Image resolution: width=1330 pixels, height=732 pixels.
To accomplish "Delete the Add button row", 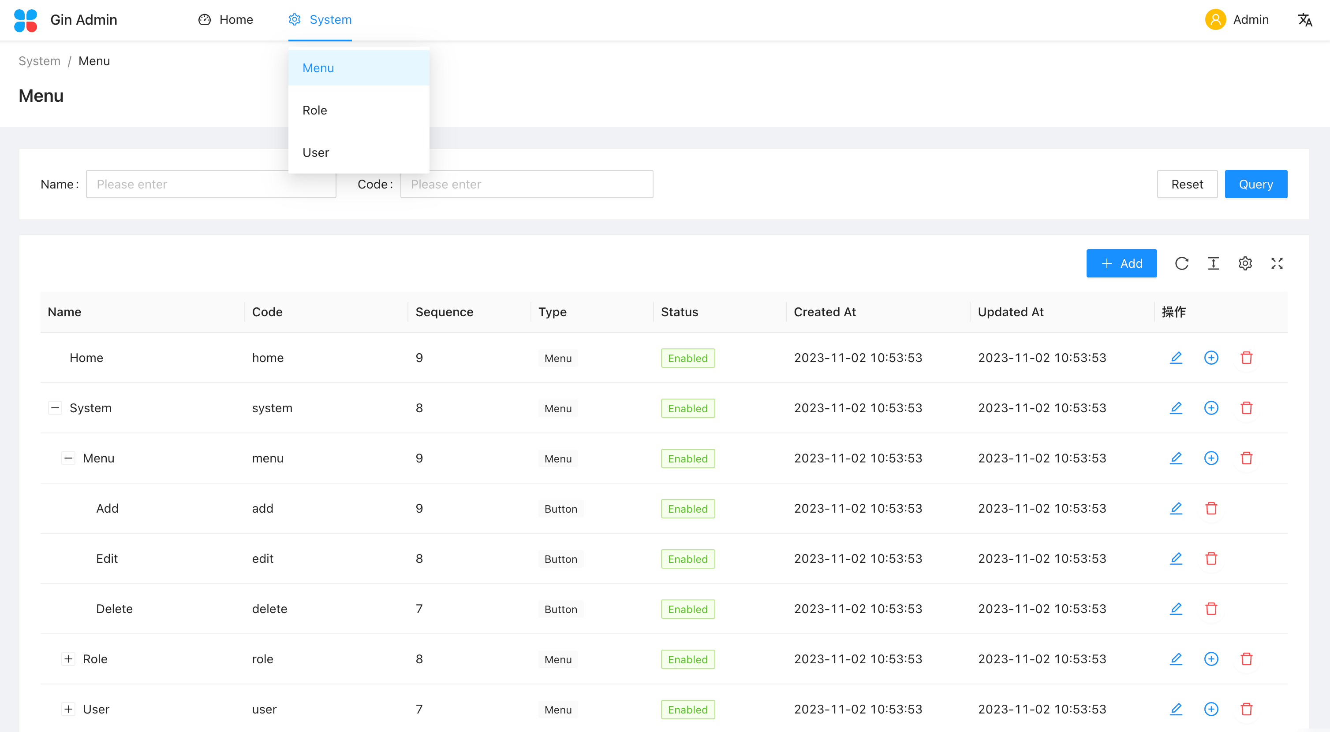I will pyautogui.click(x=1211, y=508).
